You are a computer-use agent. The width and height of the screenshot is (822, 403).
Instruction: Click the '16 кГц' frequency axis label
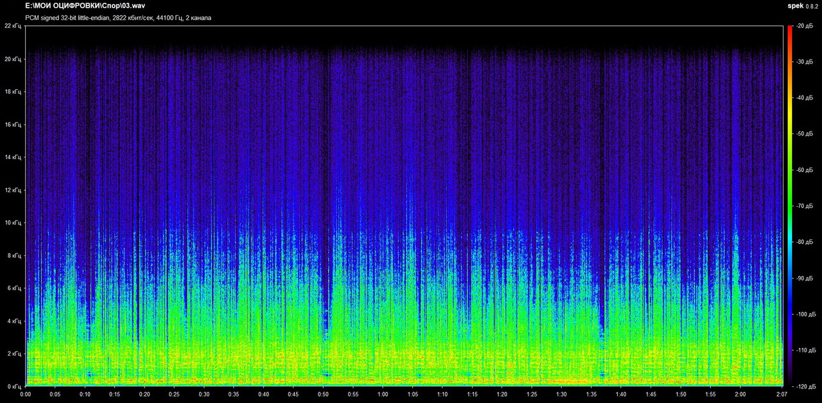pos(12,124)
